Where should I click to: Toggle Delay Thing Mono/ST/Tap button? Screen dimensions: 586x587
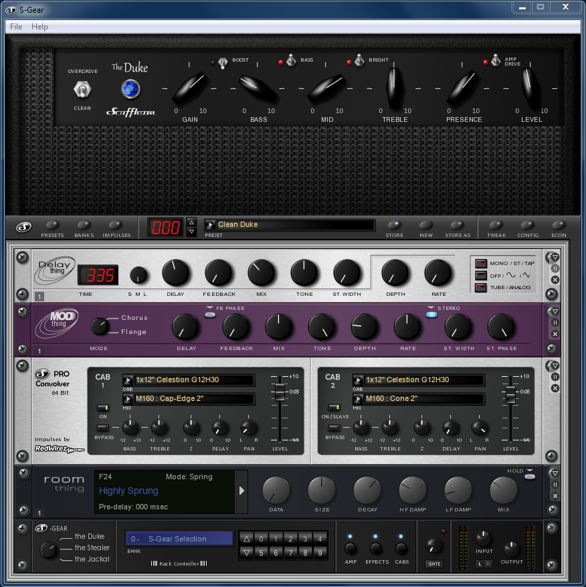click(481, 263)
